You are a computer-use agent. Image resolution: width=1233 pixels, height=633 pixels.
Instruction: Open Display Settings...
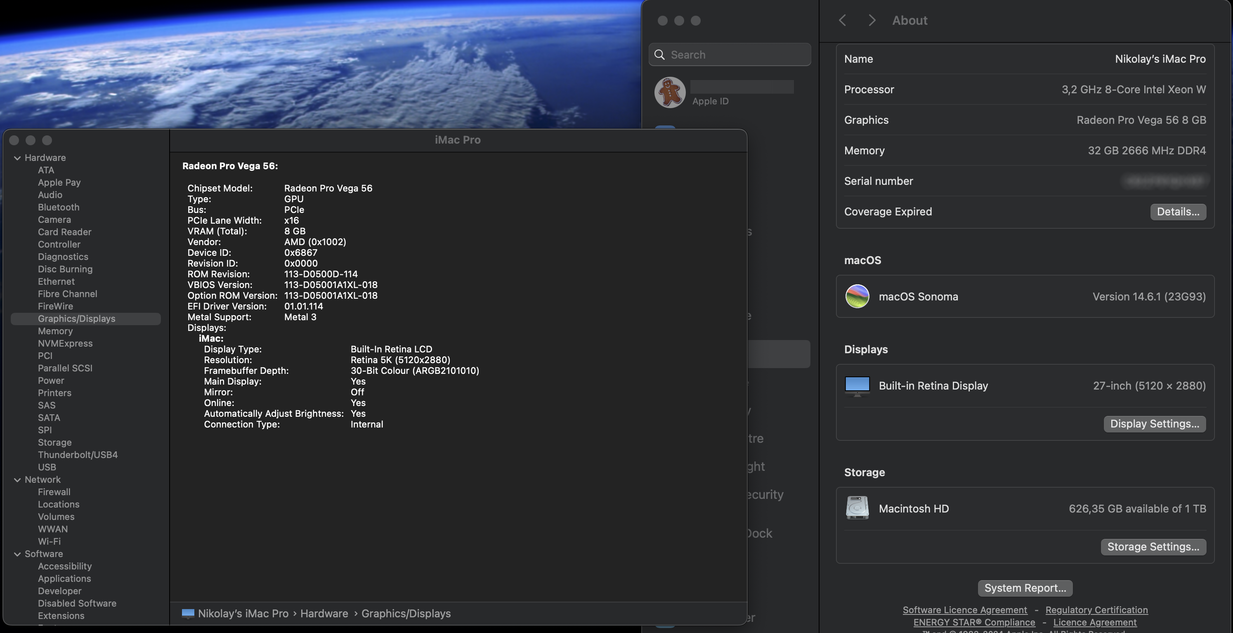pyautogui.click(x=1154, y=424)
